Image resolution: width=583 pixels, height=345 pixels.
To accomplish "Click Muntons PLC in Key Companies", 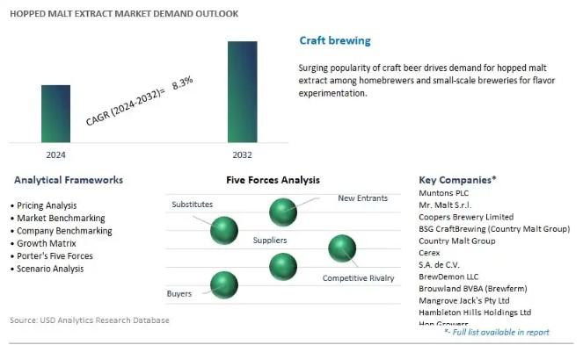I will click(443, 193).
